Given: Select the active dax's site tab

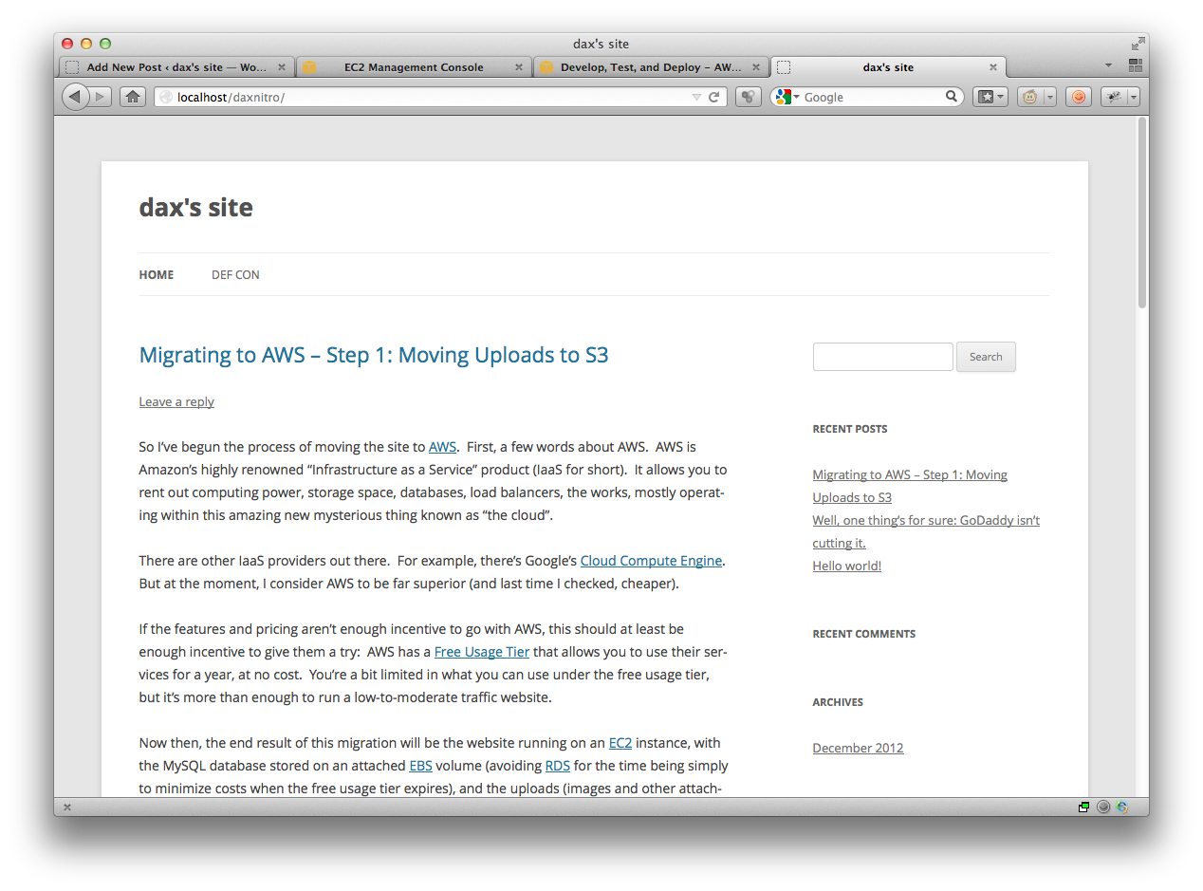Looking at the screenshot, I should 888,67.
